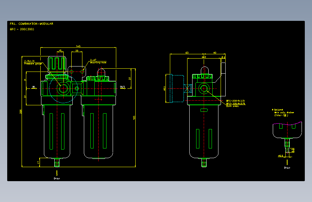Select the '63' dimension on side view

(x=187, y=53)
